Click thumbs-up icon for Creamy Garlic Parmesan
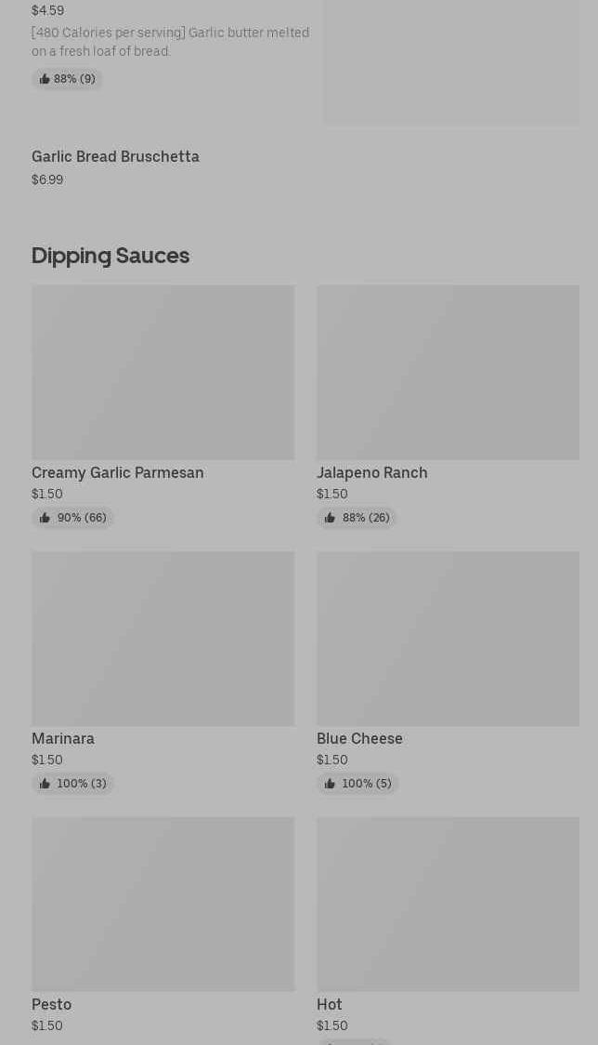 (x=45, y=518)
